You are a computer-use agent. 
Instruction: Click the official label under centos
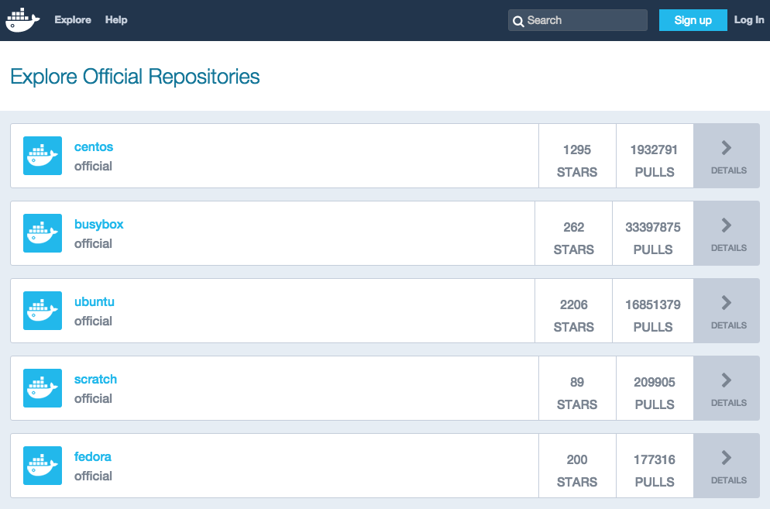[x=93, y=166]
